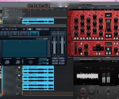Select bank B in SPL PQ toolbar

coord(98,10)
